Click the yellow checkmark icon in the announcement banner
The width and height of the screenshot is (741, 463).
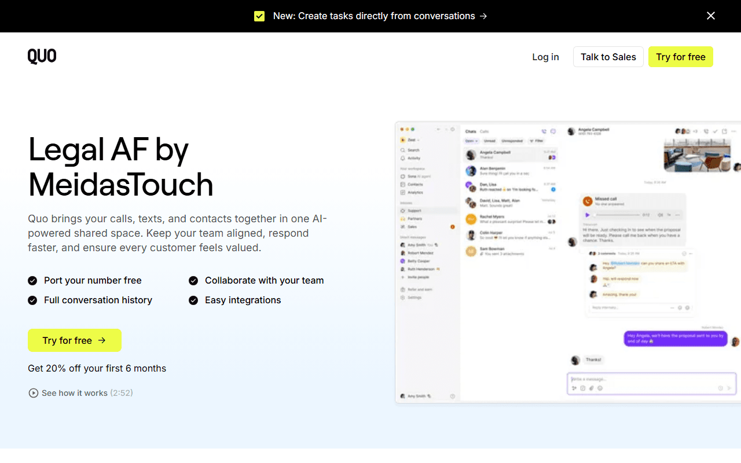pyautogui.click(x=259, y=16)
